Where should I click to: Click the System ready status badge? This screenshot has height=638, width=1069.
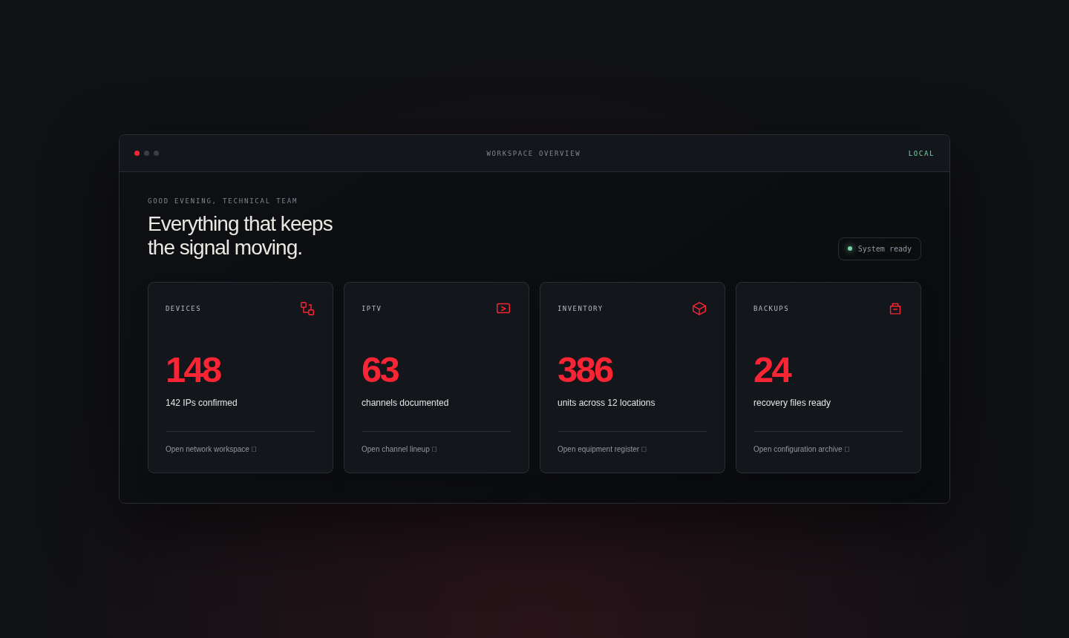880,249
